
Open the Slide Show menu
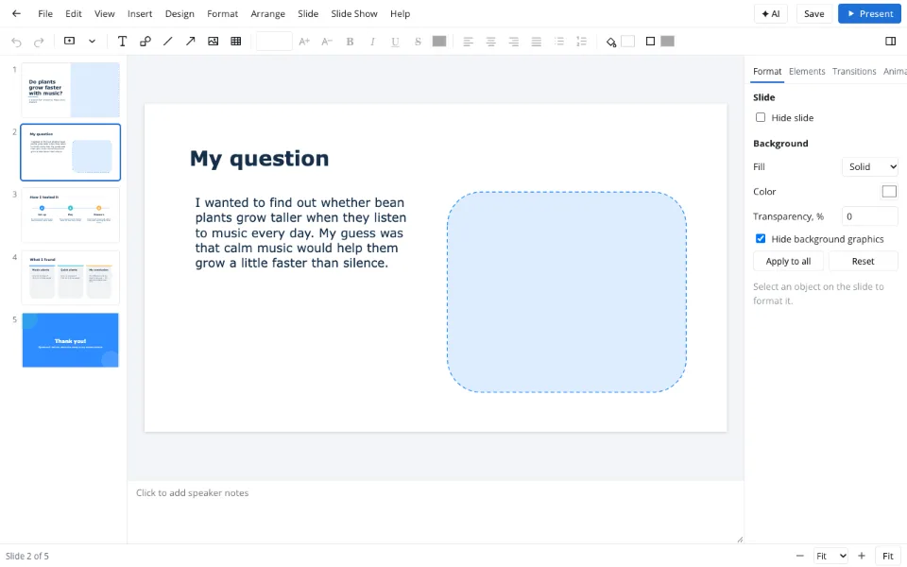354,13
